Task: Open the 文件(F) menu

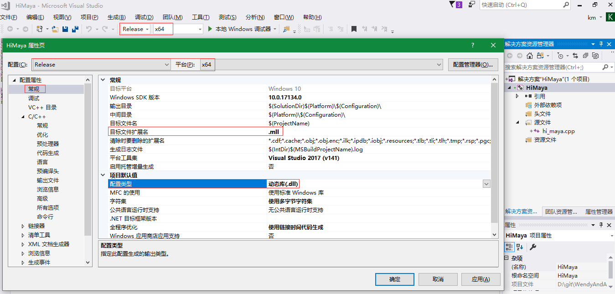Action: coord(8,17)
